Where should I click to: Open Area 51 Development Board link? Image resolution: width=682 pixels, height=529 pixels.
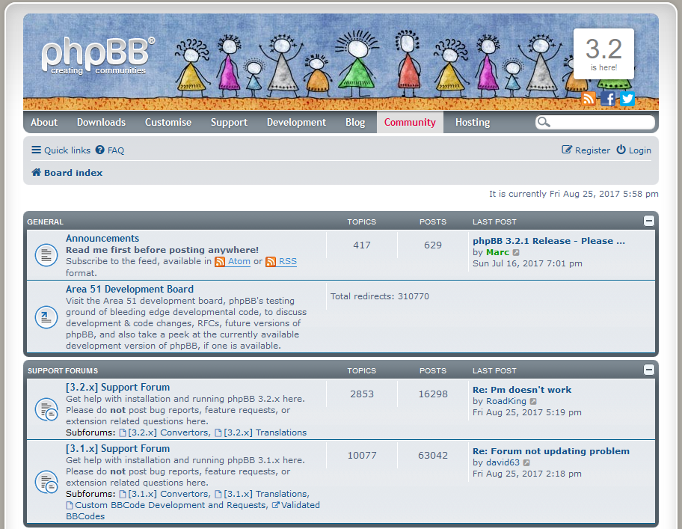tap(129, 290)
